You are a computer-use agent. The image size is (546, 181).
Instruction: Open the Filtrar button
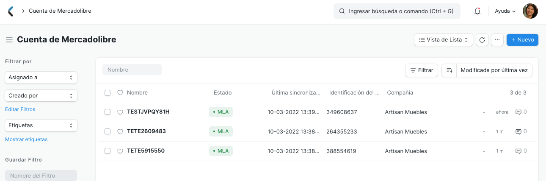tap(422, 70)
